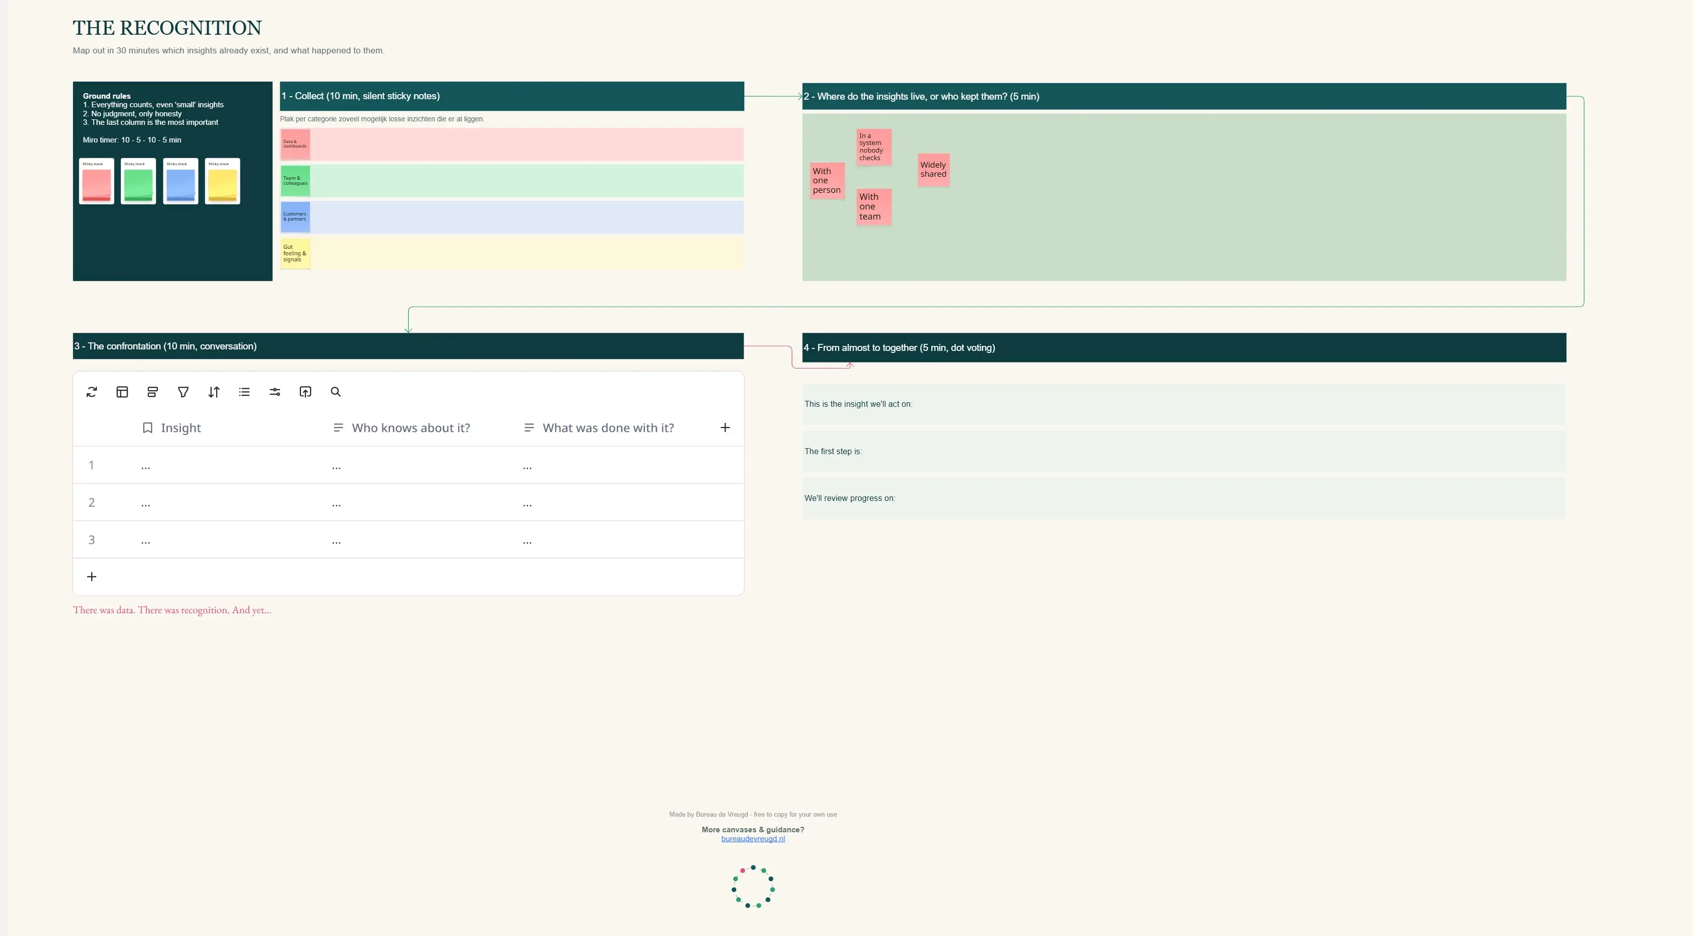The image size is (1693, 936).
Task: Select 'There was data. There was recognition' text
Action: pos(172,610)
